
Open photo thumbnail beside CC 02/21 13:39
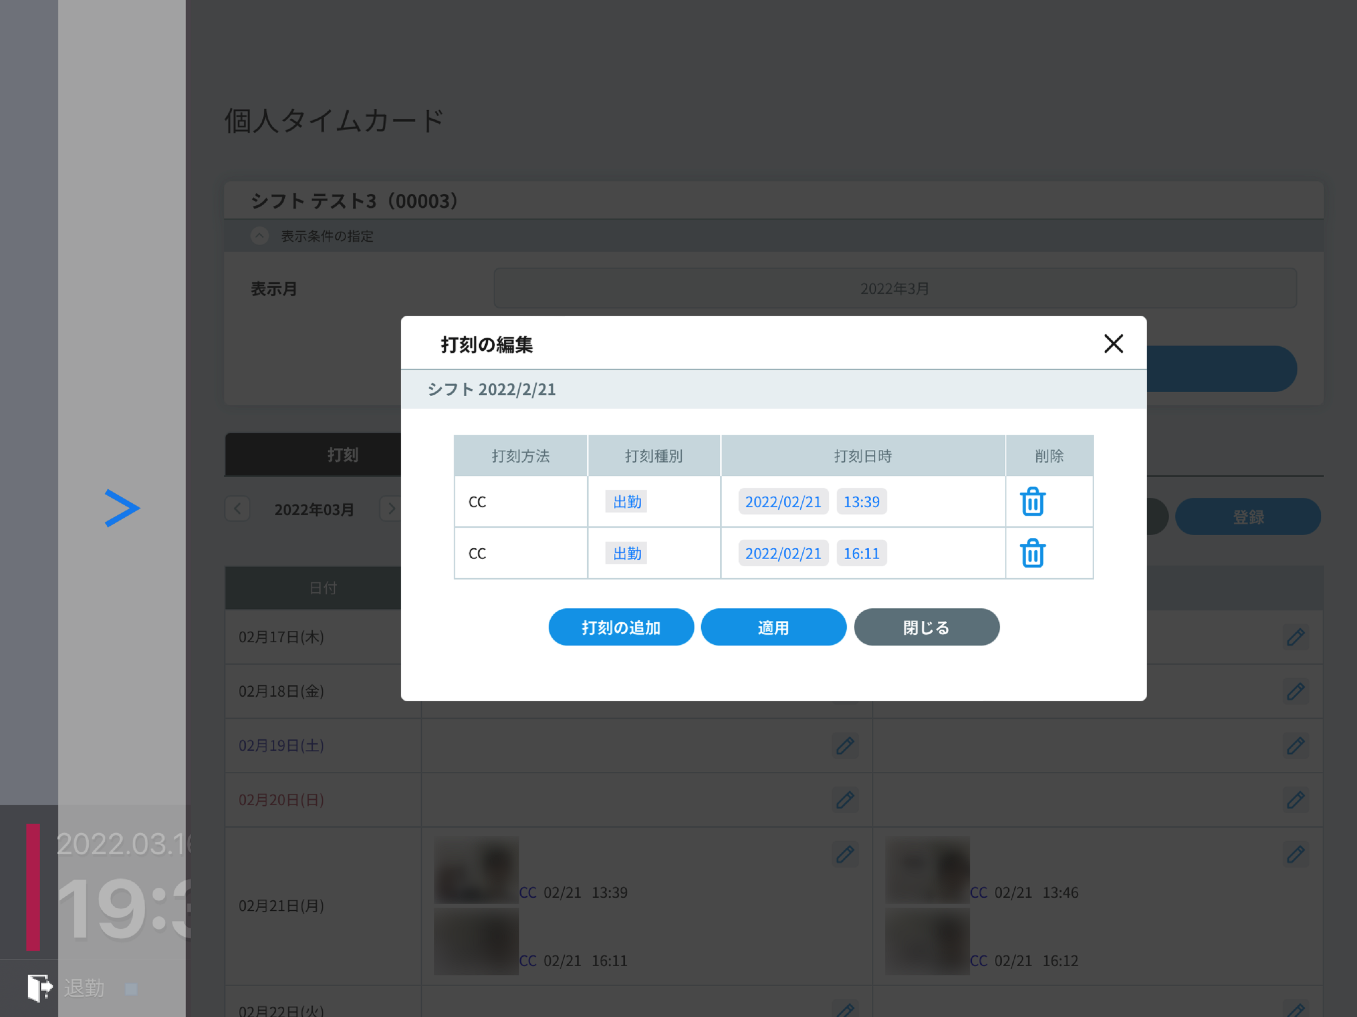coord(476,870)
